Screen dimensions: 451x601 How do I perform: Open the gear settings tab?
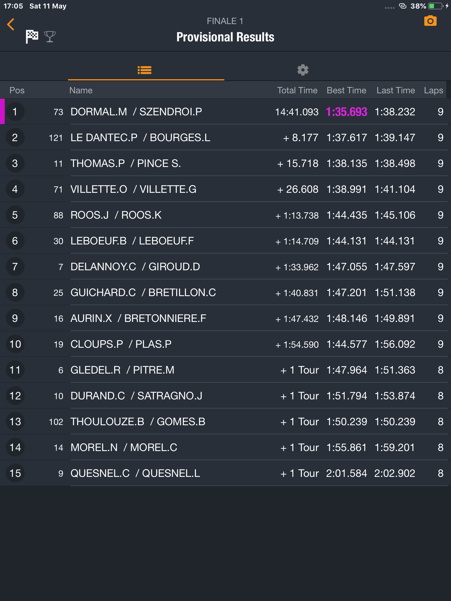pos(303,70)
